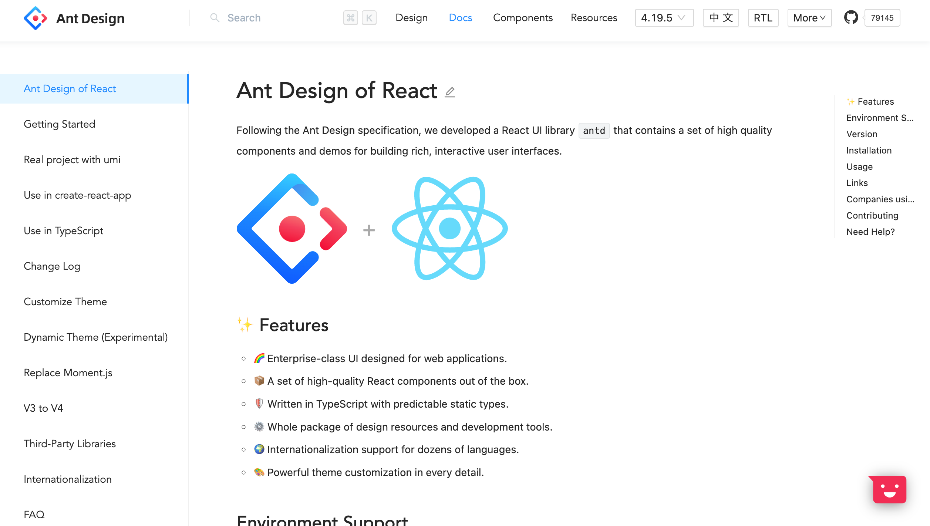The width and height of the screenshot is (930, 526).
Task: Expand the More menu dropdown
Action: (809, 18)
